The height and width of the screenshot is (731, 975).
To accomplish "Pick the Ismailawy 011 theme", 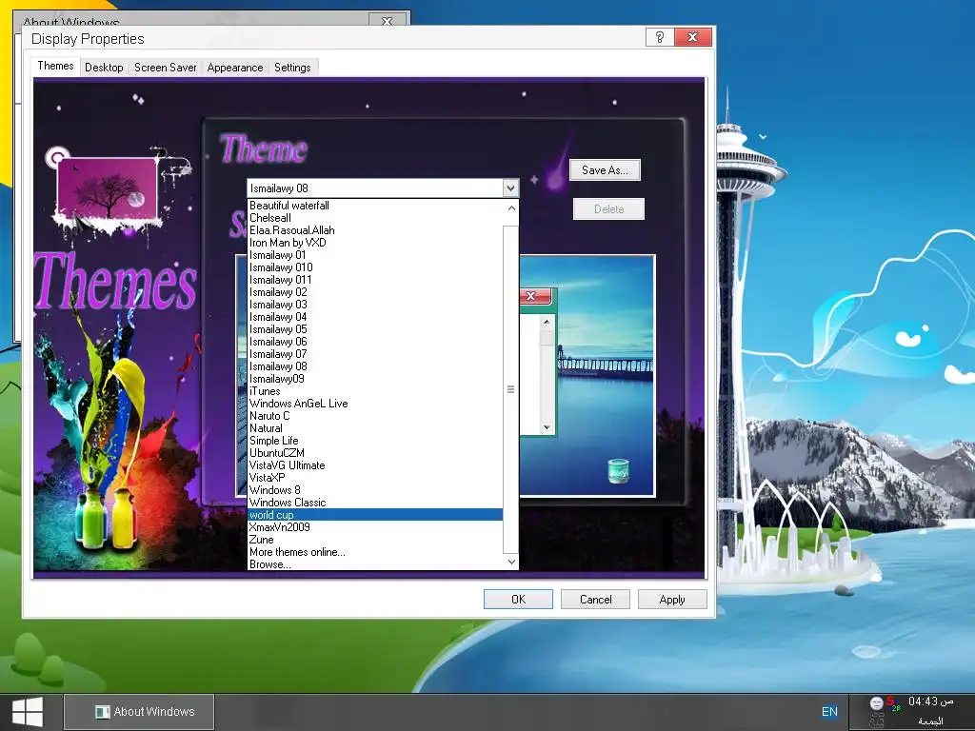I will (375, 280).
